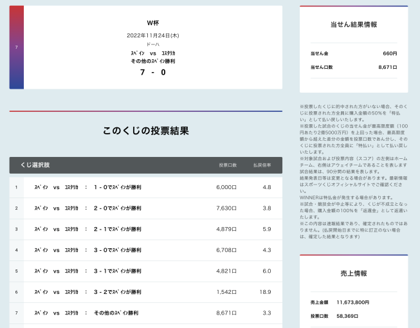
Task: Select the 3 - 0でスペインが勝利 row
Action: (146, 250)
